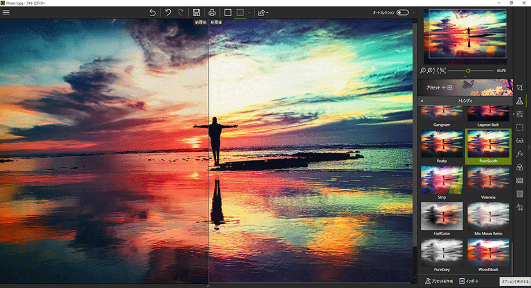531x288 pixels.
Task: Expand the auto-correction options chevron
Action: point(413,13)
